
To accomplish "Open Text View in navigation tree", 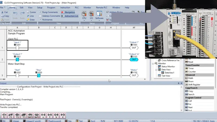I will (x=164, y=76).
